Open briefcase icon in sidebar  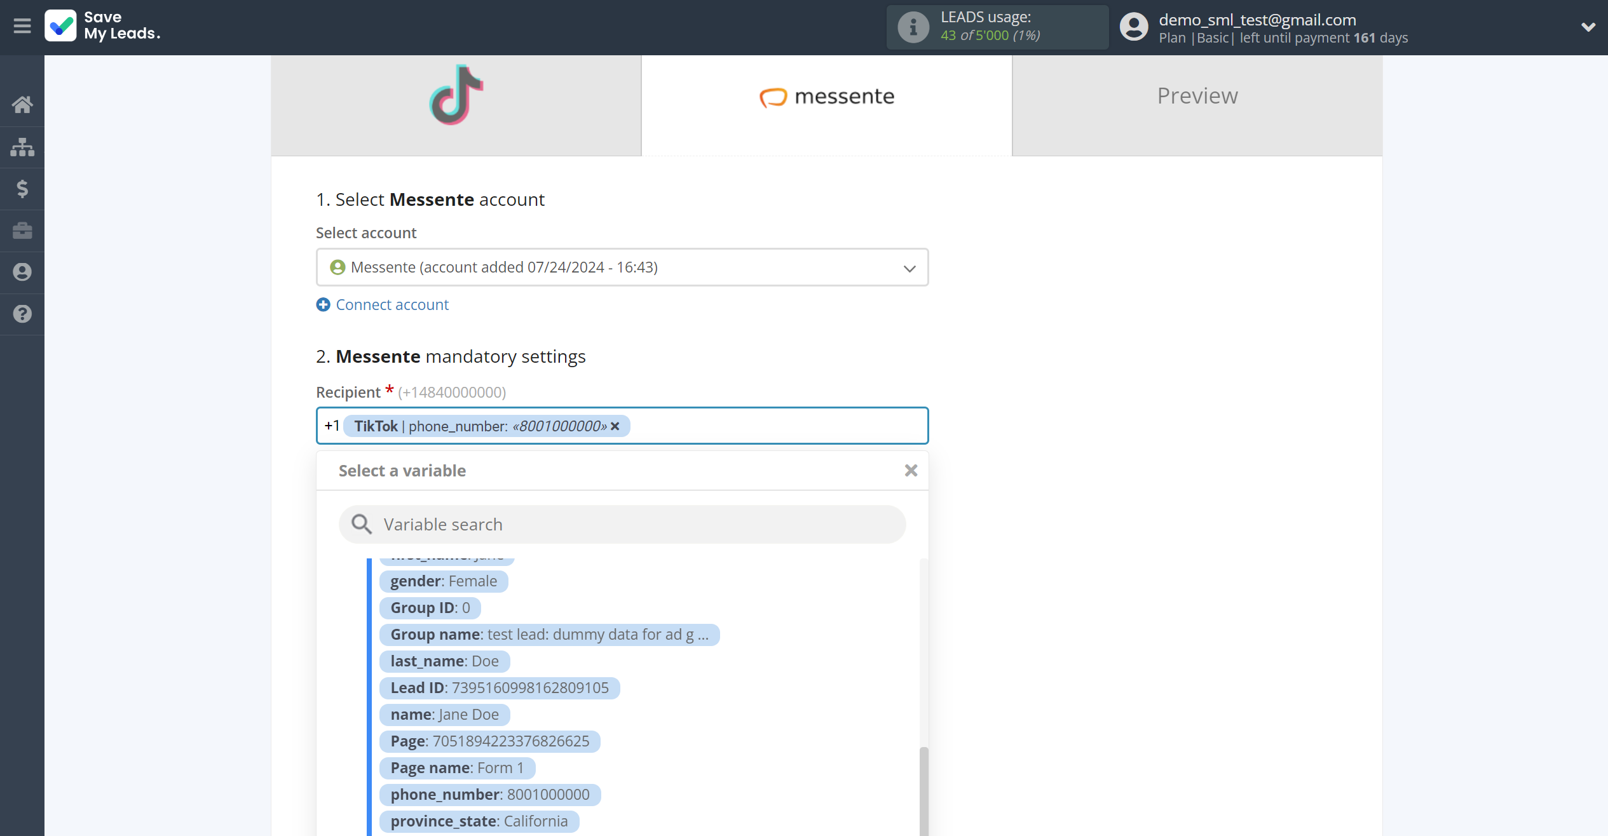click(x=22, y=231)
